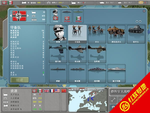Click the 组建 build button
150x113 pixels.
(x=19, y=80)
